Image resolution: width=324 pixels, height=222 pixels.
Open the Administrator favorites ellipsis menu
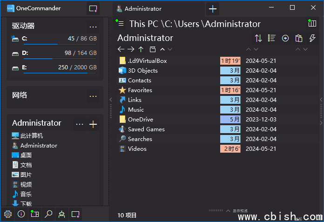[x=80, y=124]
